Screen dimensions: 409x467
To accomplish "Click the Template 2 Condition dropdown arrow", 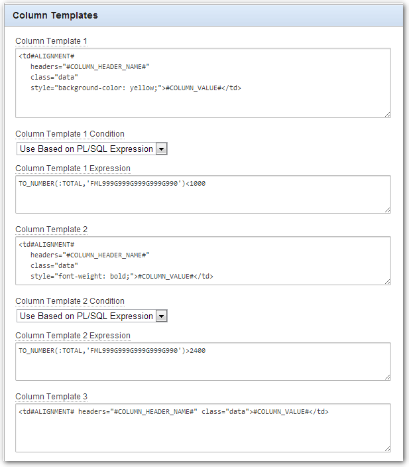I will click(x=161, y=316).
